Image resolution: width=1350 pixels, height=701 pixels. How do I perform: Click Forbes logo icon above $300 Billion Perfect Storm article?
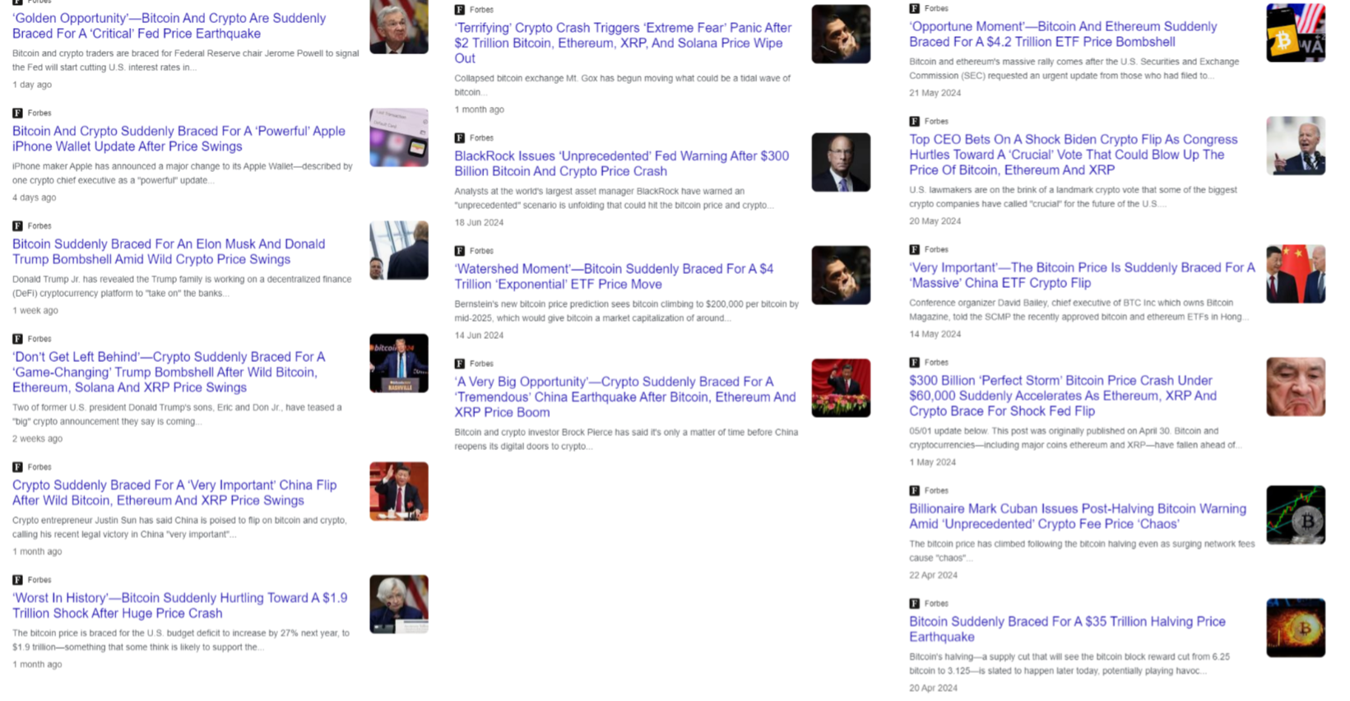[914, 362]
